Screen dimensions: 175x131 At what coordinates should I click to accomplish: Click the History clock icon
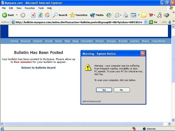pyautogui.click(x=109, y=15)
